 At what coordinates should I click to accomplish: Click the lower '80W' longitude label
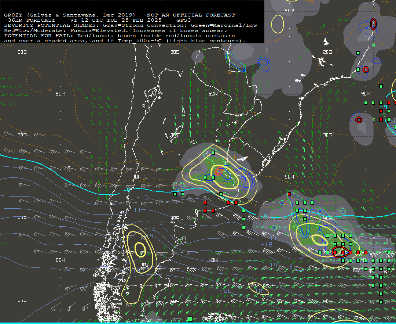(60, 260)
